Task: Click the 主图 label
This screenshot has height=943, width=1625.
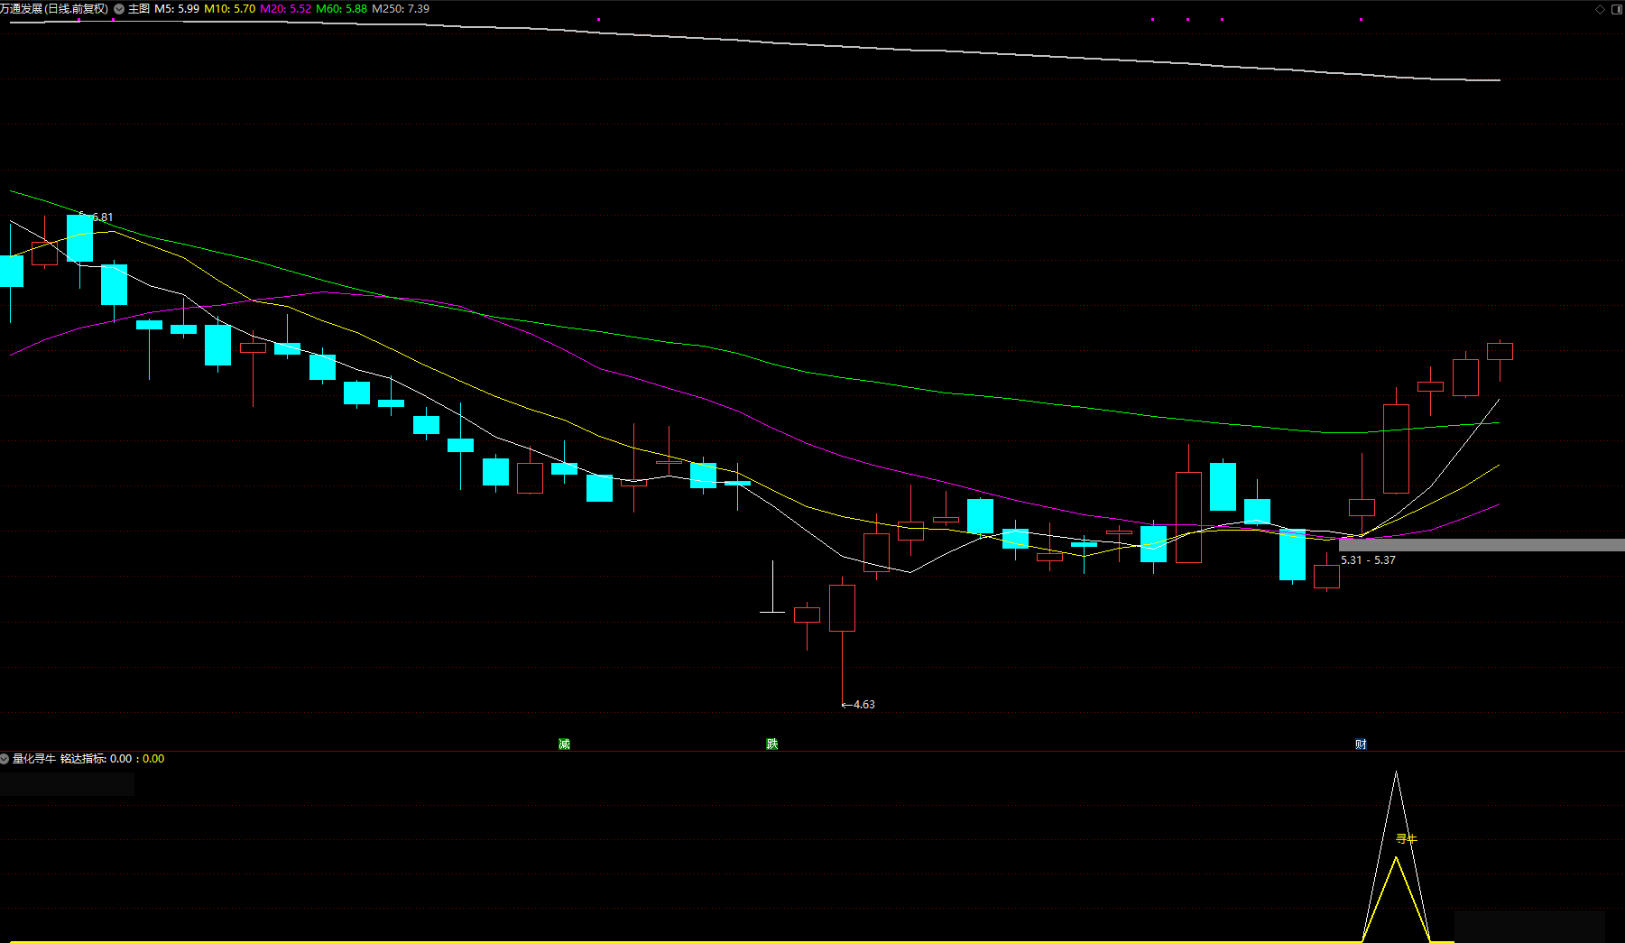Action: tap(139, 9)
